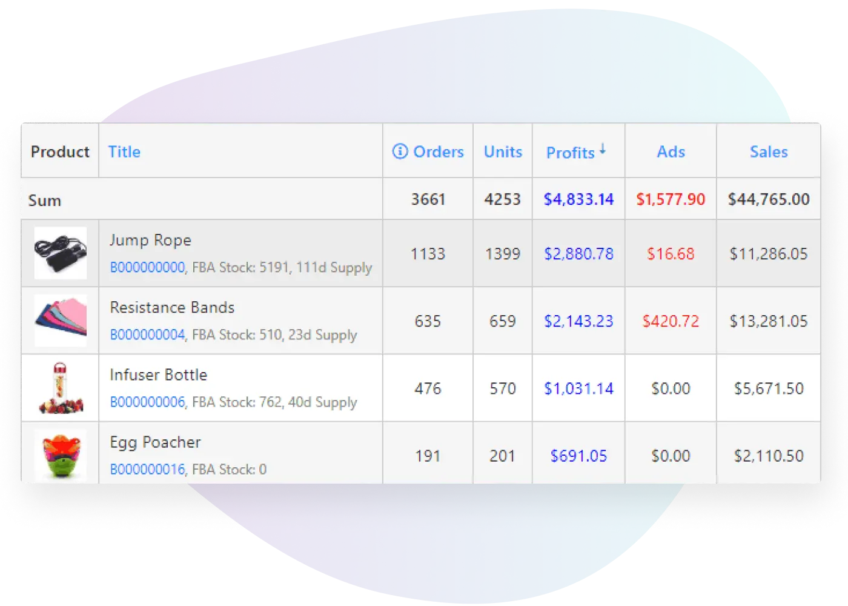Click Jump Rope orders 1133
This screenshot has width=848, height=606.
coord(428,254)
